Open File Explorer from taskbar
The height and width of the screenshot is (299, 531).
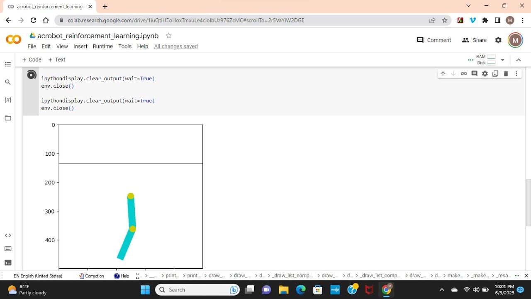click(x=284, y=290)
